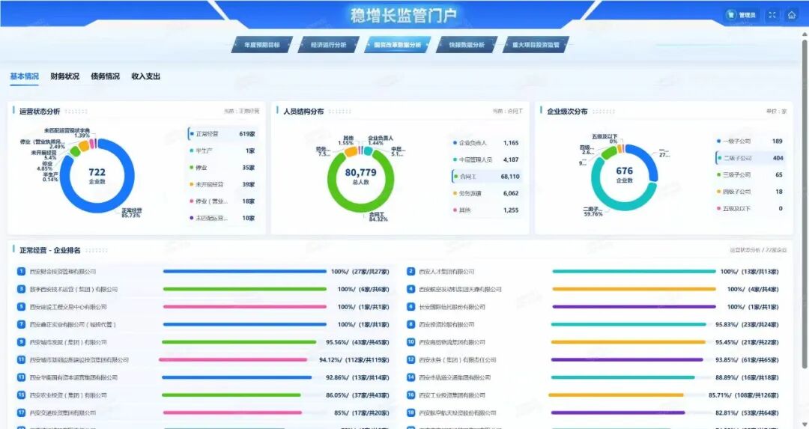
Task: Click rank badge 7 in the enterprise ranking
Action: pyautogui.click(x=21, y=324)
